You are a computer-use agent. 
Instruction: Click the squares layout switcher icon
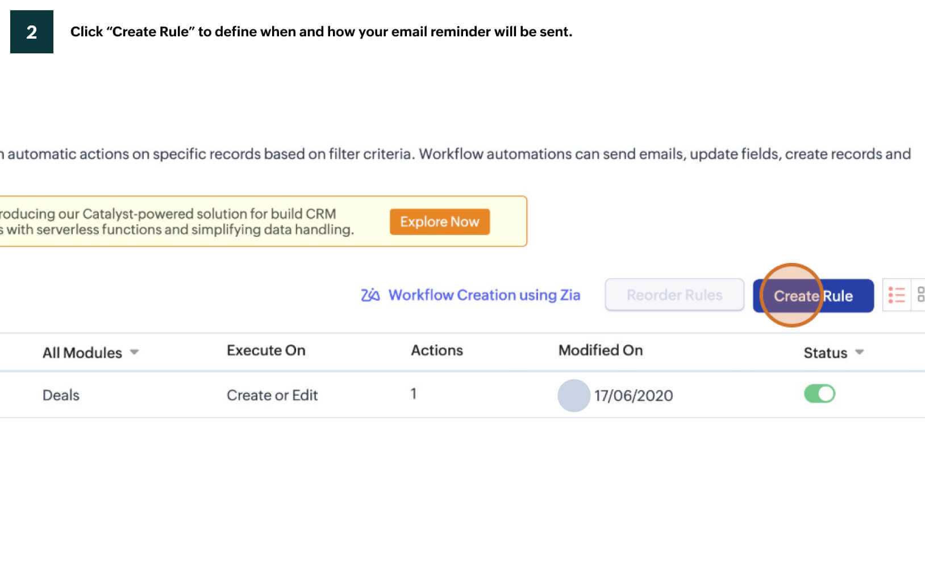[x=922, y=295]
